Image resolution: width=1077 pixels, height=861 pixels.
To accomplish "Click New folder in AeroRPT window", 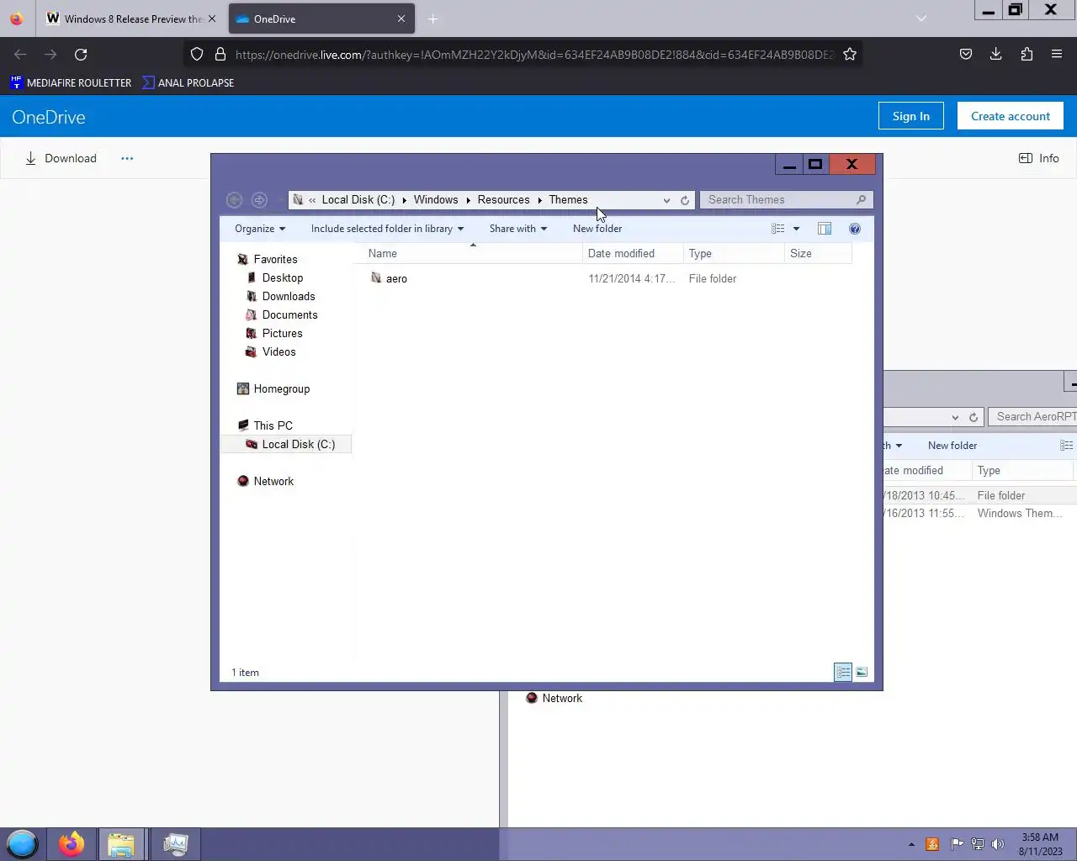I will [952, 446].
